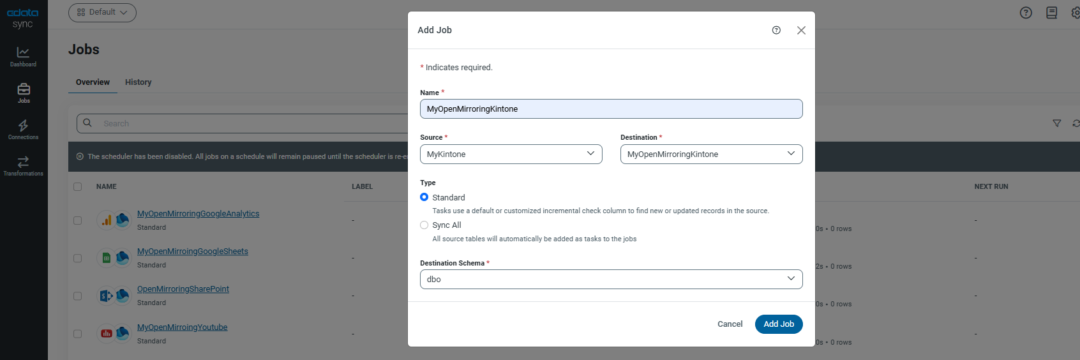Click the job Name input field
The width and height of the screenshot is (1080, 360).
point(611,109)
